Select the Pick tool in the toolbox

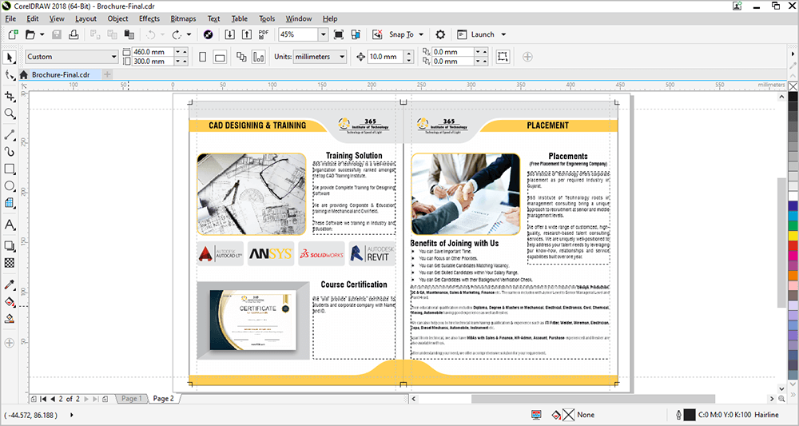9,57
